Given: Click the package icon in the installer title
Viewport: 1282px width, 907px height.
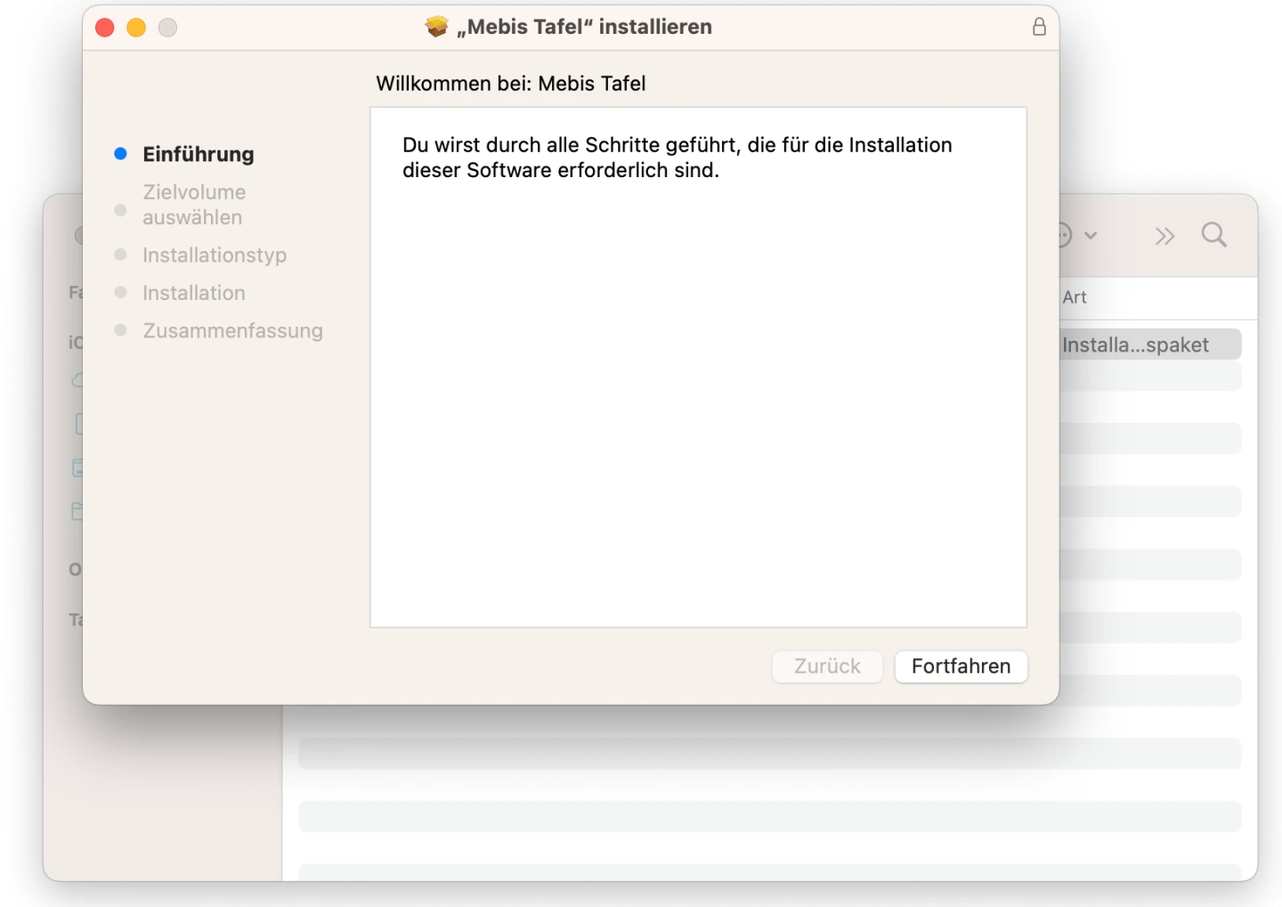Looking at the screenshot, I should 436,27.
